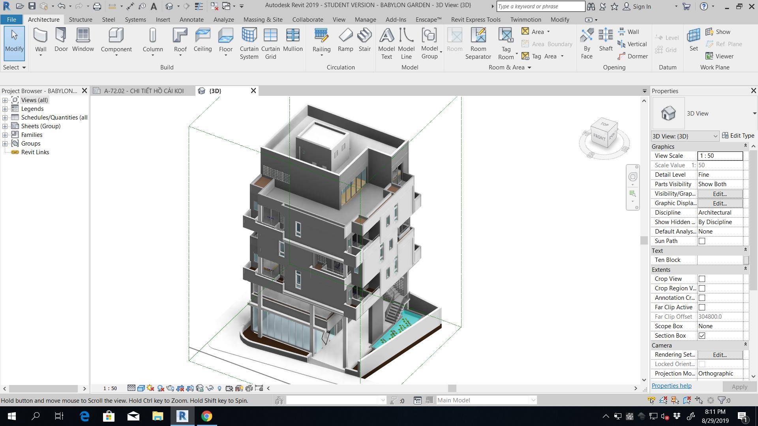Click the Edit Type button

(x=738, y=136)
